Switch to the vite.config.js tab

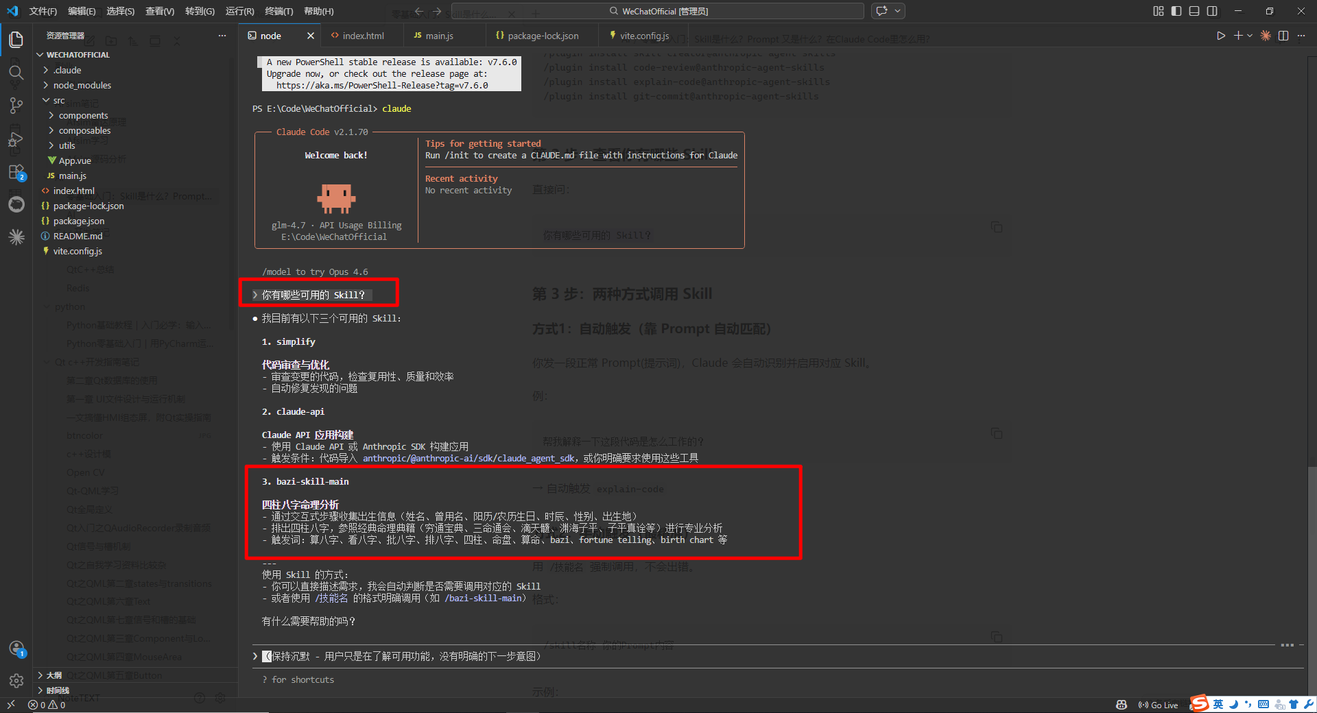(644, 36)
